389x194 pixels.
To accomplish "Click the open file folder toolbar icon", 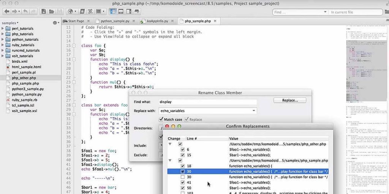I will 51,11.
